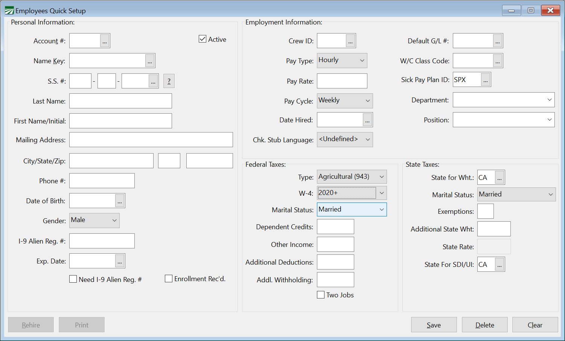Screen dimensions: 565x341
Task: Click the W/C Class Code field
Action: (473, 61)
